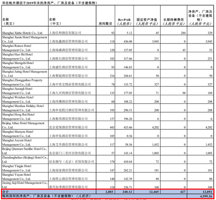Select Shanghai Jiuxingli Hotel Management cell
Image resolution: width=216 pixels, height=200 pixels.
tap(25, 91)
